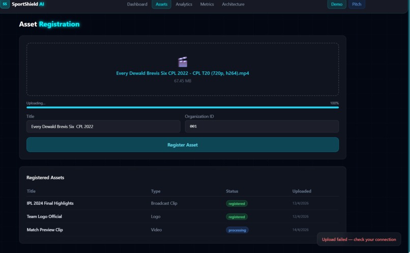Click the Type column header
410x253 pixels.
tap(156, 191)
